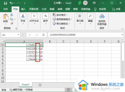This screenshot has width=125, height=92.
Task: Select cell showing 5.62326E+14
Action: [24, 49]
